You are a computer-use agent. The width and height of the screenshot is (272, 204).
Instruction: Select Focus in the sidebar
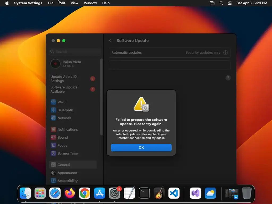[73, 145]
